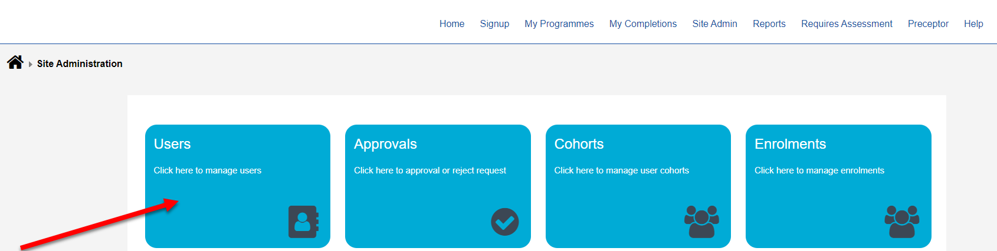This screenshot has height=251, width=997.
Task: Click "Click here to approval or reject request"
Action: 430,170
